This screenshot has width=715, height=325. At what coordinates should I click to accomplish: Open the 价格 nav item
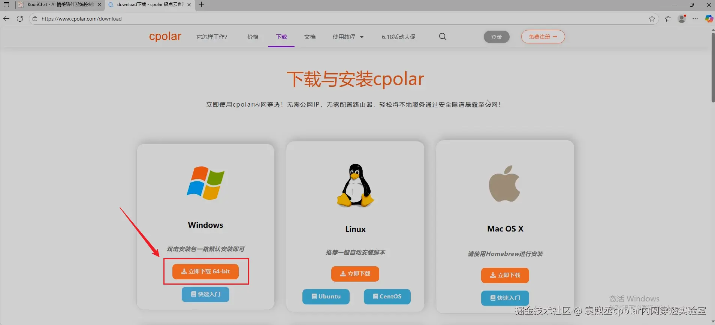pos(253,37)
